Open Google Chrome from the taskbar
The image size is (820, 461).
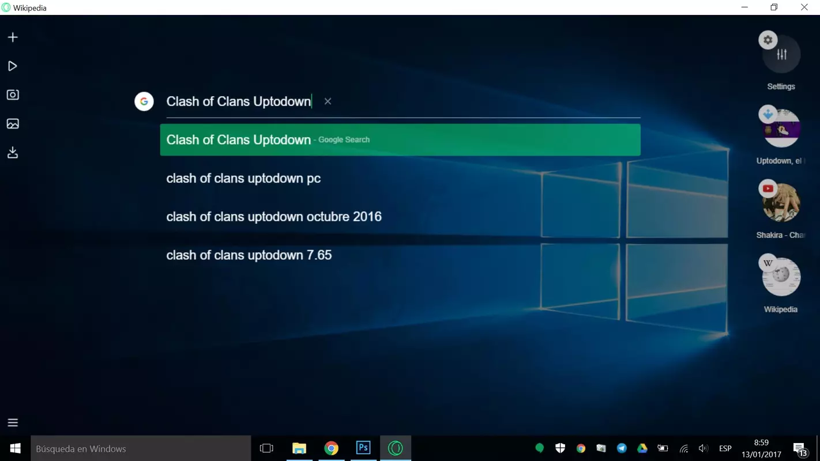pos(331,448)
